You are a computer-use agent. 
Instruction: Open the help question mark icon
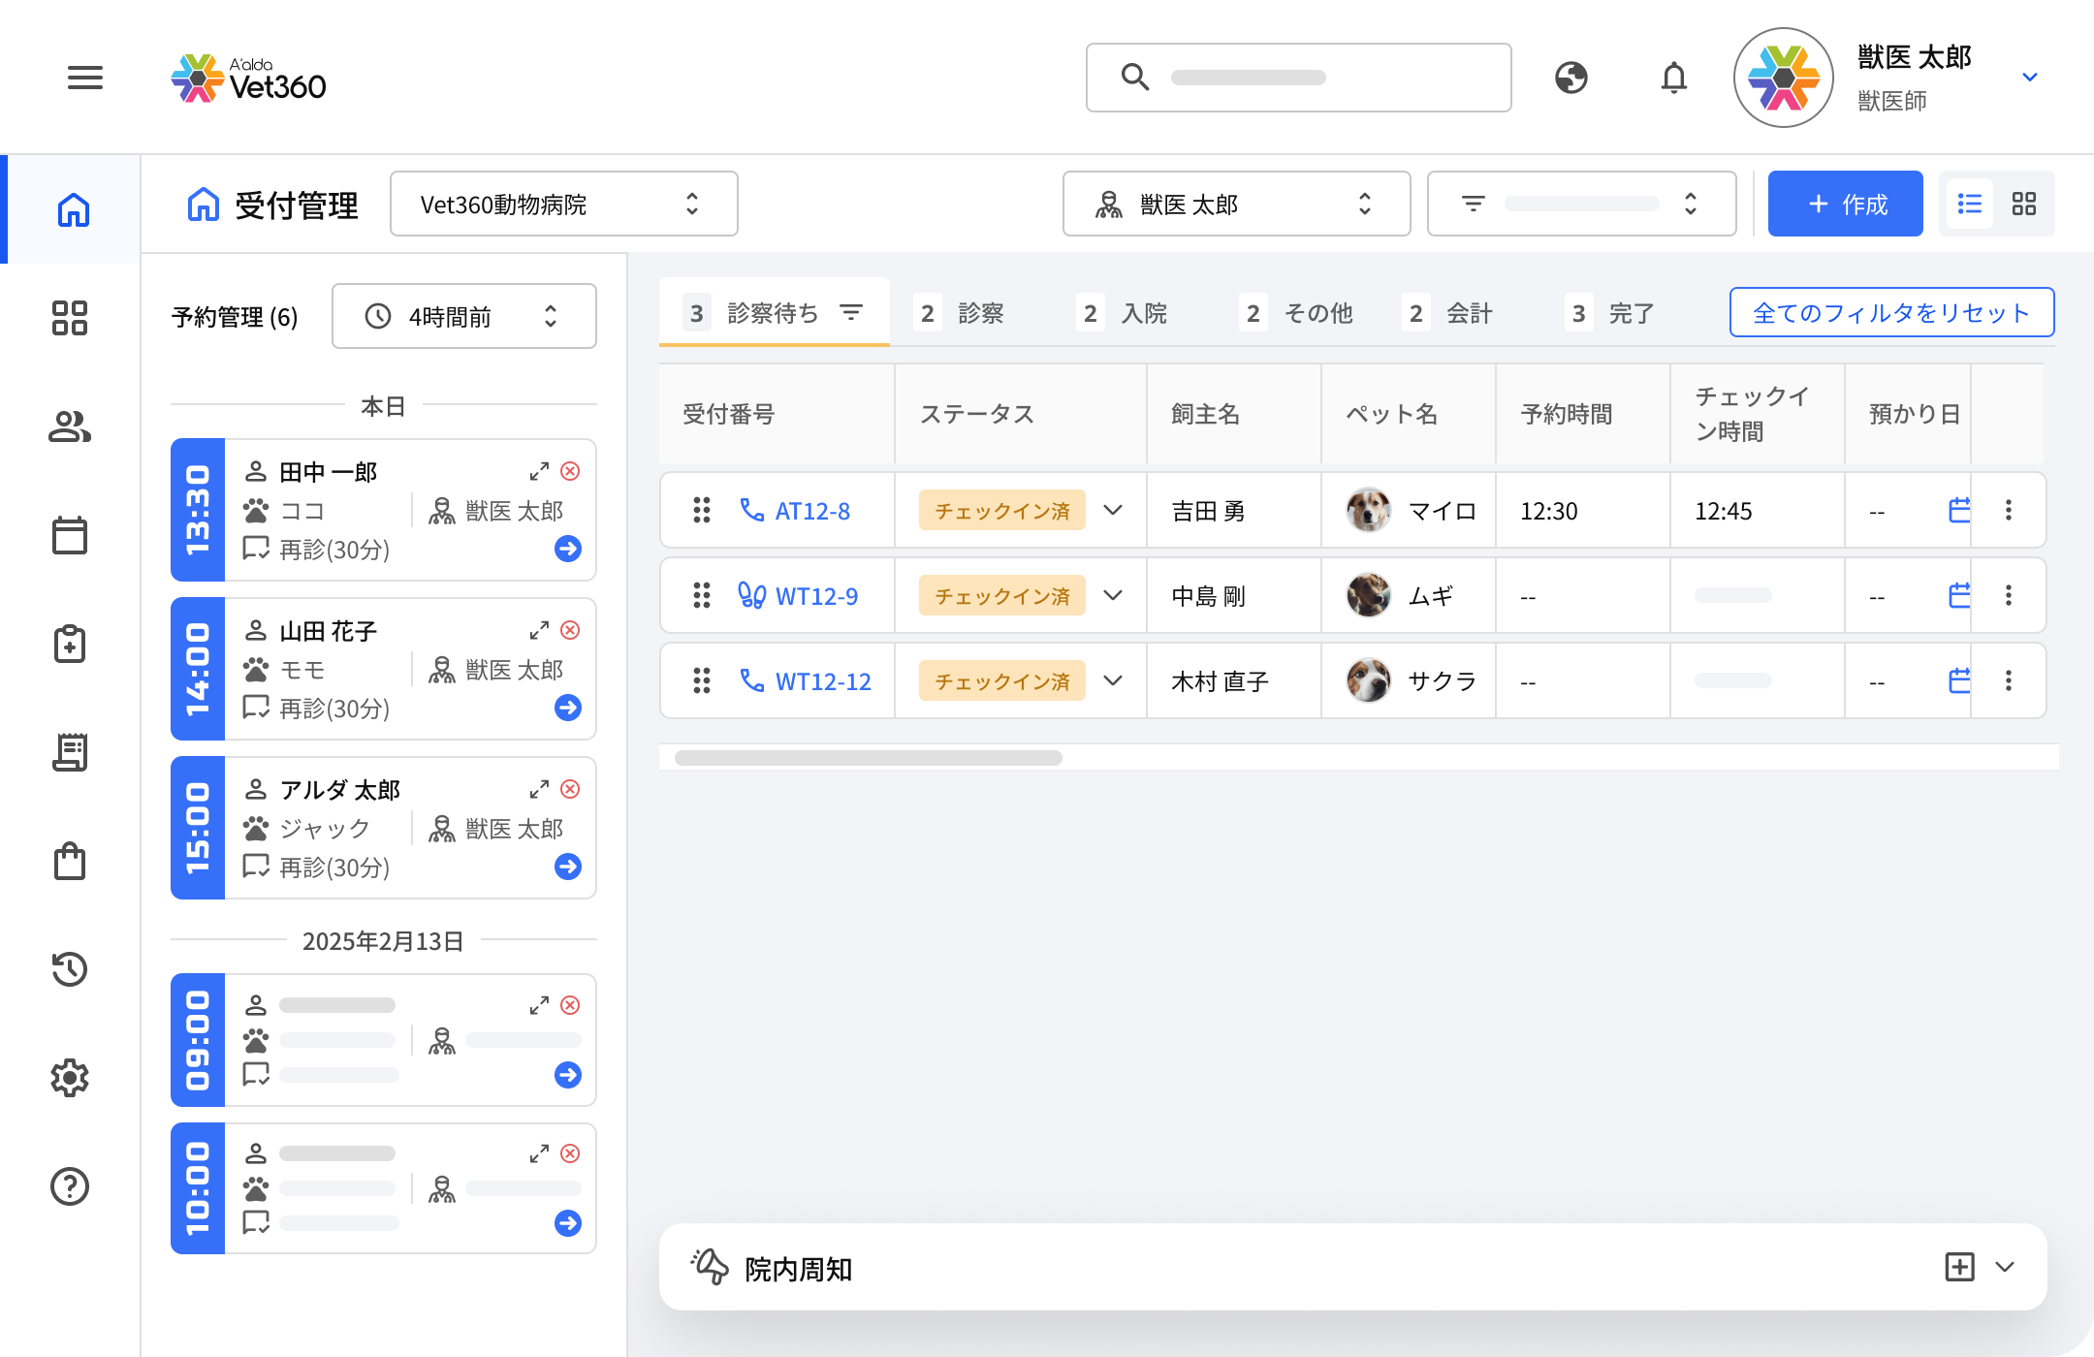70,1186
